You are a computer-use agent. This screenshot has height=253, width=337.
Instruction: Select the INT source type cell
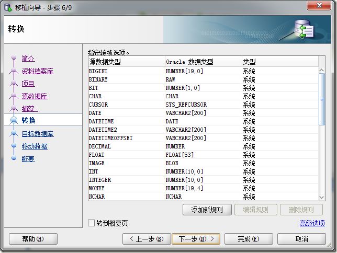127,171
